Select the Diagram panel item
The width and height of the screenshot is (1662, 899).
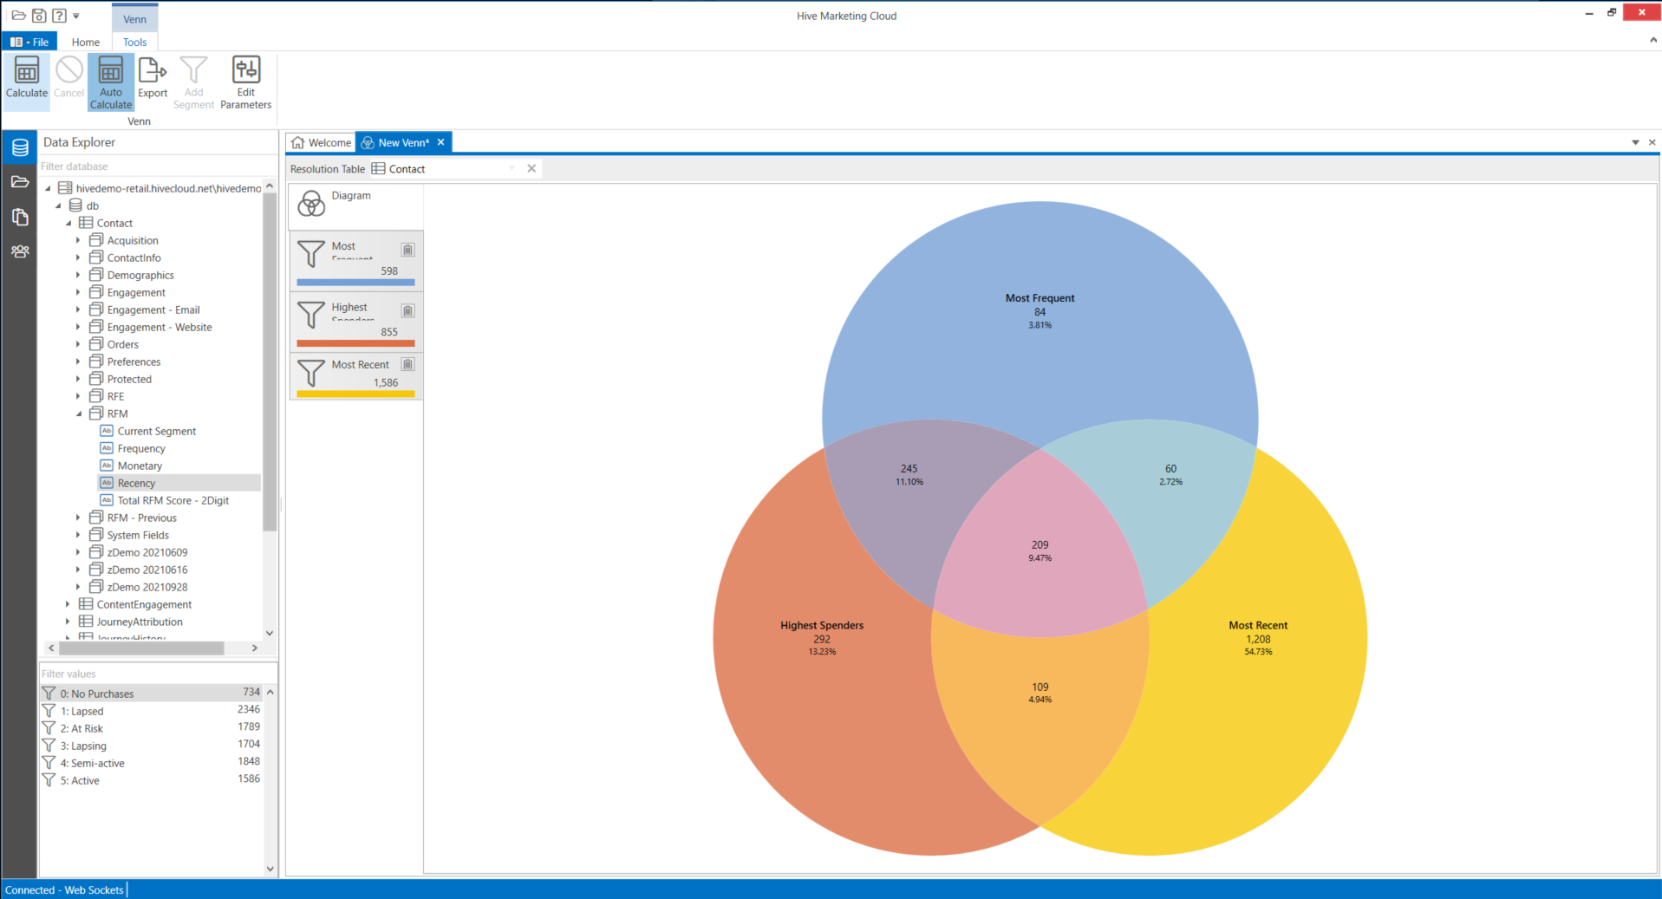pyautogui.click(x=355, y=206)
